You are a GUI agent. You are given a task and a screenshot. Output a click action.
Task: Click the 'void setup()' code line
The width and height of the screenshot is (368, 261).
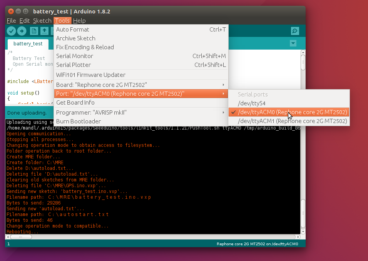coord(23,93)
